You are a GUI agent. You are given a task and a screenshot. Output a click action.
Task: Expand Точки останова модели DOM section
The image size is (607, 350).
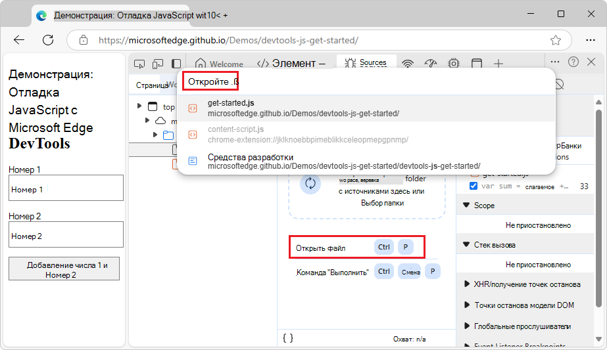click(x=467, y=305)
